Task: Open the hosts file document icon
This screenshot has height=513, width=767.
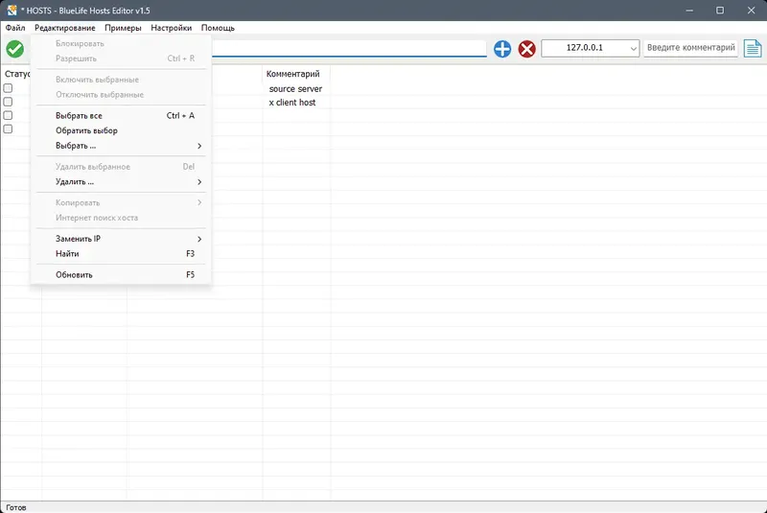Action: (x=753, y=48)
